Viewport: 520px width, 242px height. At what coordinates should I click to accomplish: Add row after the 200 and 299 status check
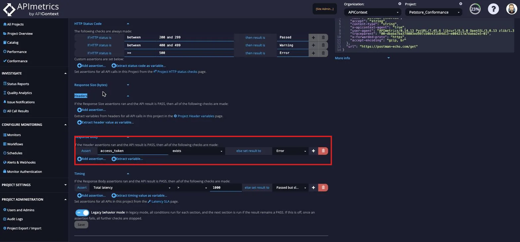[x=313, y=37]
